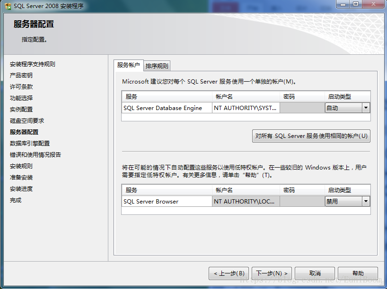Click 对所有 SQL Server 服务使用相同的帐户 button
387x289 pixels.
(311, 136)
